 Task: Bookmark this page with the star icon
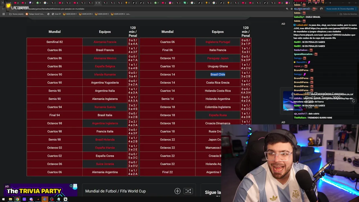291,9
